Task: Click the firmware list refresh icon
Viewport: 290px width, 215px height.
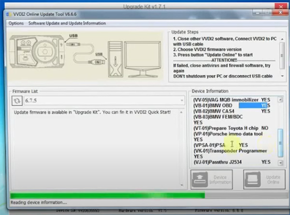Action: pyautogui.click(x=17, y=101)
